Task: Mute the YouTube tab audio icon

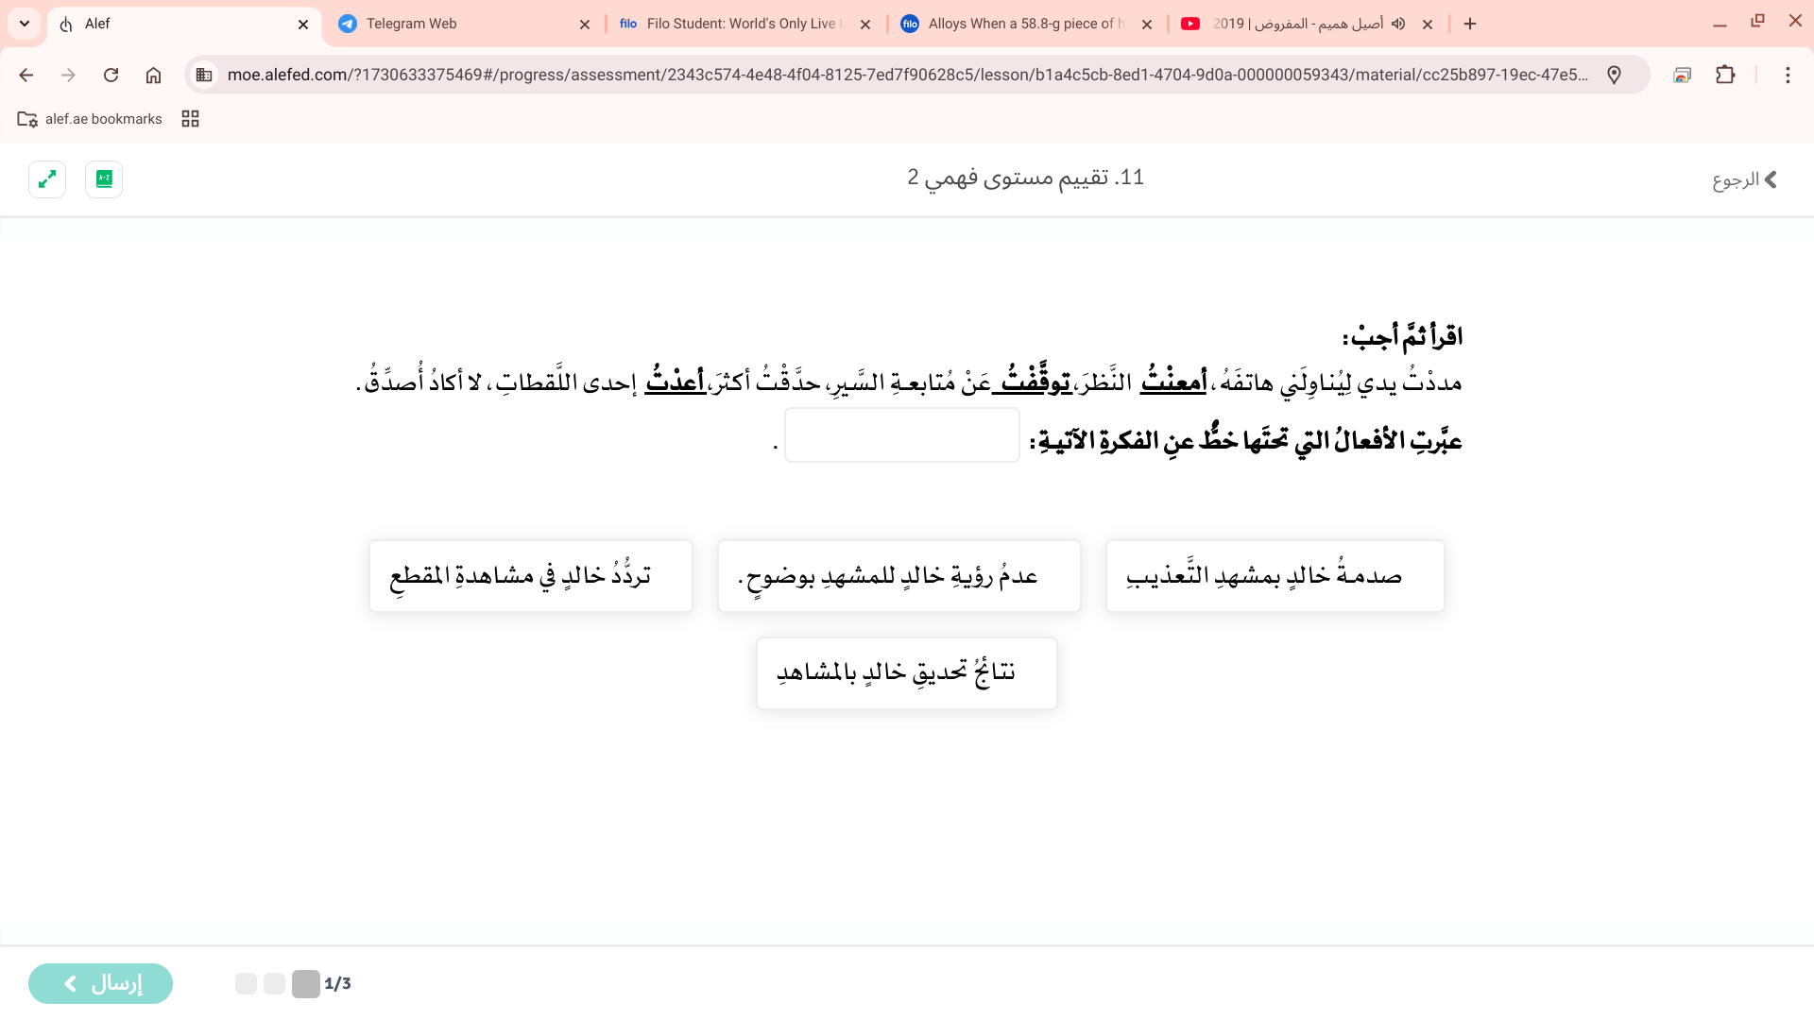Action: tap(1399, 24)
